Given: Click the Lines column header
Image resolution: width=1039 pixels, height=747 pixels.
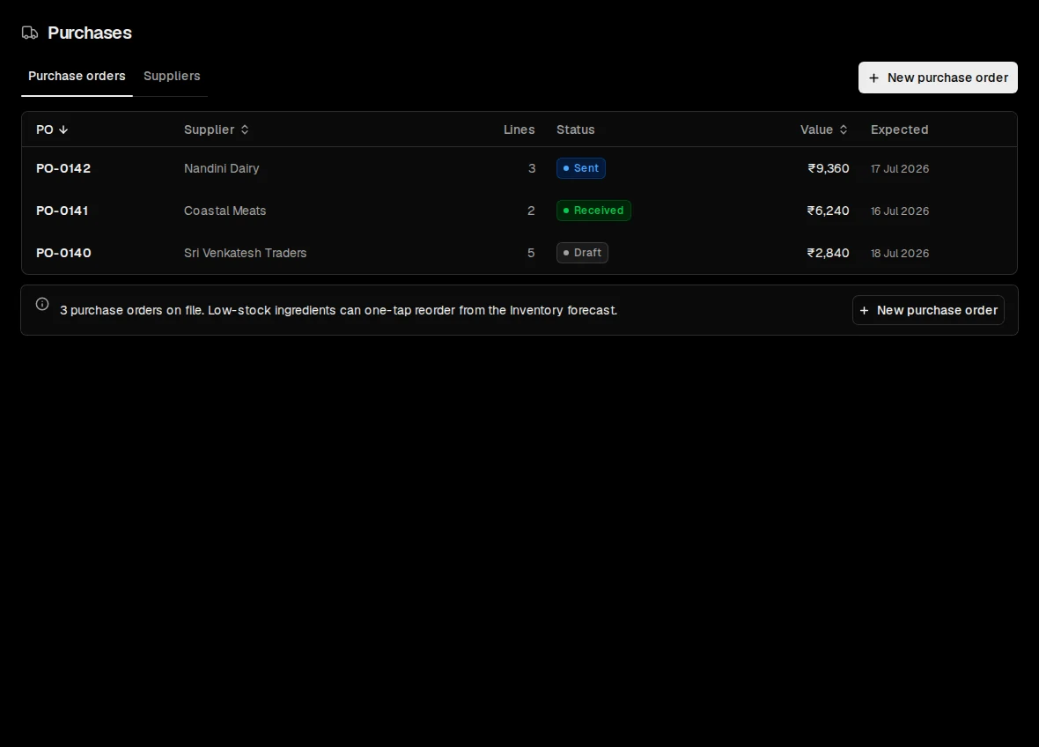Looking at the screenshot, I should pyautogui.click(x=519, y=129).
